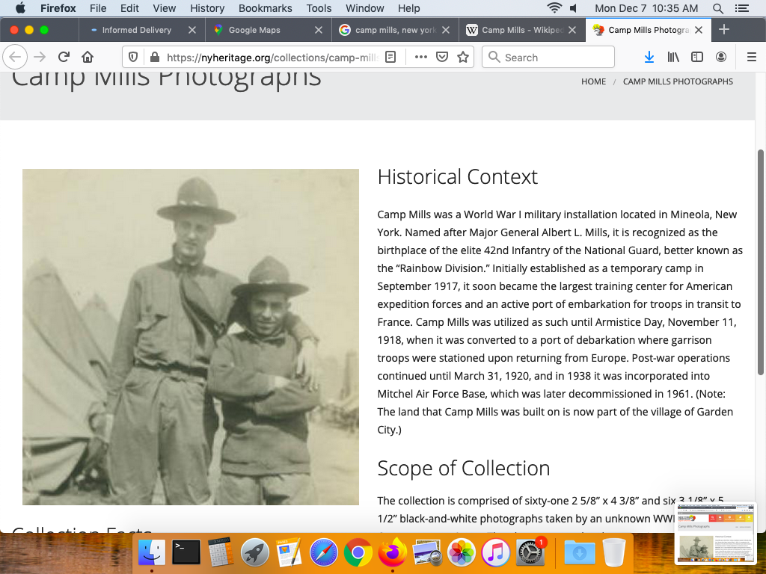766x574 pixels.
Task: Save page to Pocket
Action: [x=442, y=57]
